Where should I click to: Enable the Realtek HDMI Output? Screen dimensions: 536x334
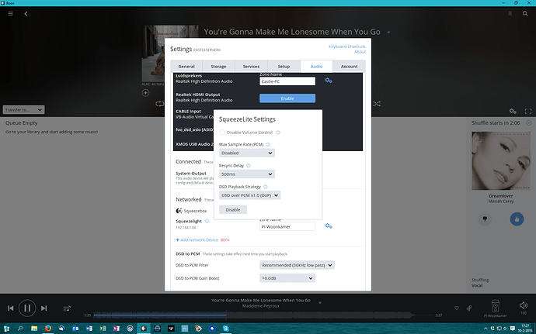point(287,98)
